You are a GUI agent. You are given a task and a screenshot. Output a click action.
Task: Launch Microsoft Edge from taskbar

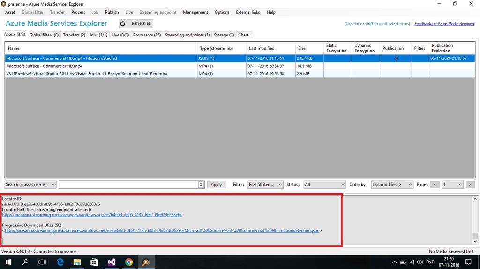(x=60, y=262)
